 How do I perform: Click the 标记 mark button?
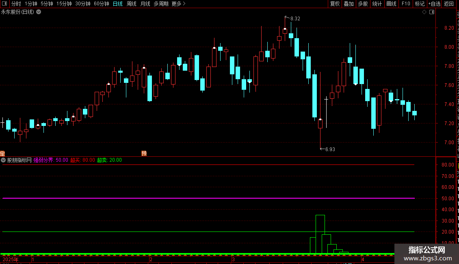point(420,4)
